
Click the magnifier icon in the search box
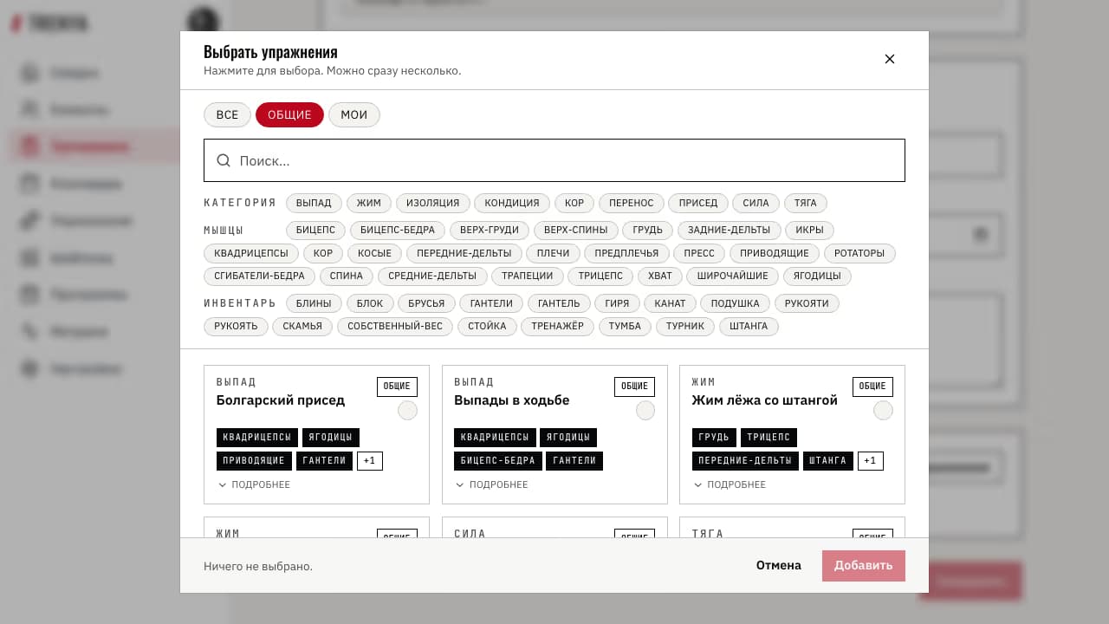(x=224, y=160)
